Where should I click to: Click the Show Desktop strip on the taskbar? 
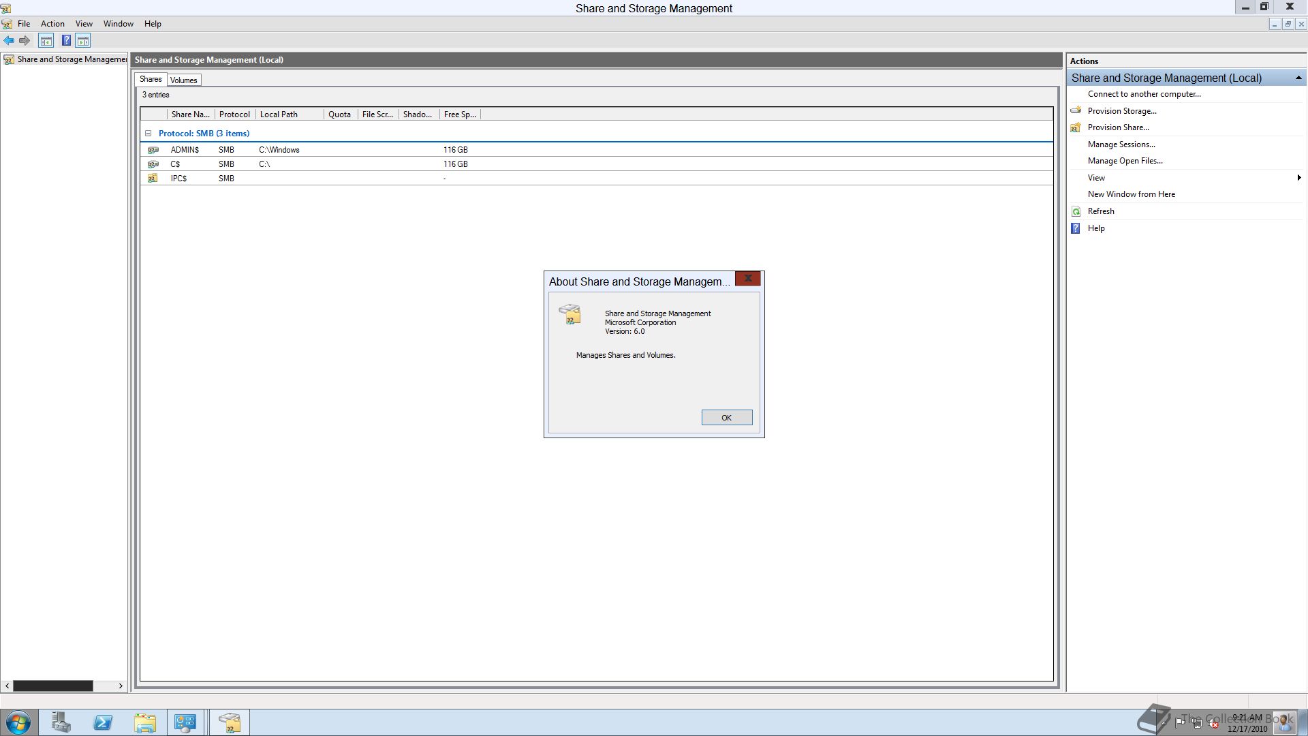[1303, 722]
